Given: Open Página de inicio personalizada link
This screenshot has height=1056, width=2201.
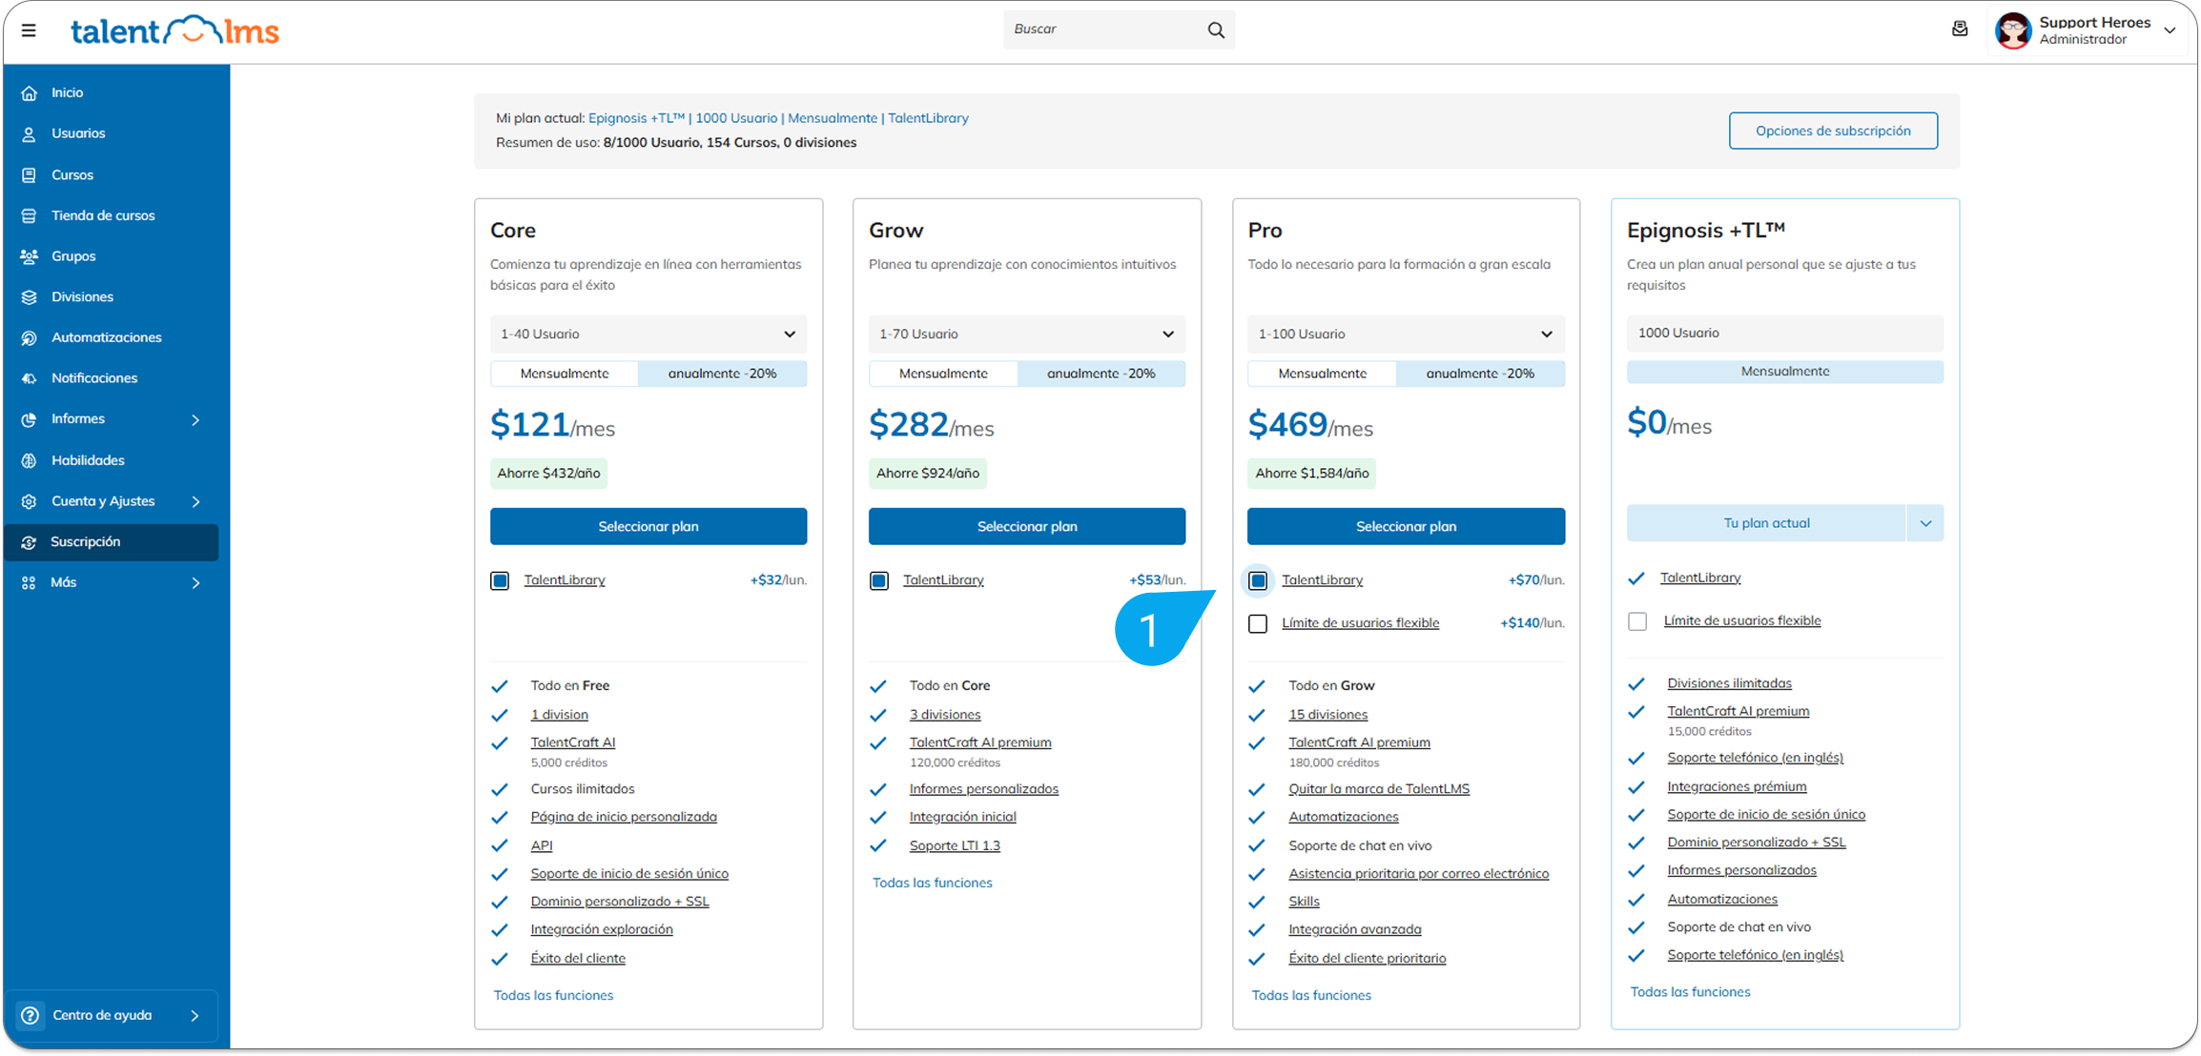Looking at the screenshot, I should [624, 817].
